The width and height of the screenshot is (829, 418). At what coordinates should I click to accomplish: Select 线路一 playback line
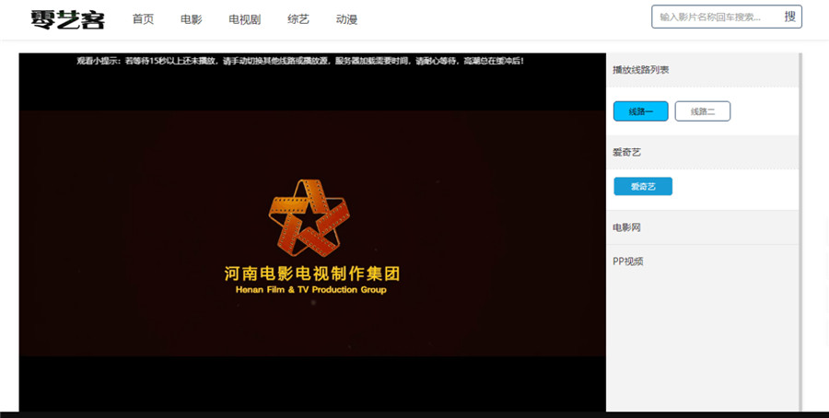641,111
